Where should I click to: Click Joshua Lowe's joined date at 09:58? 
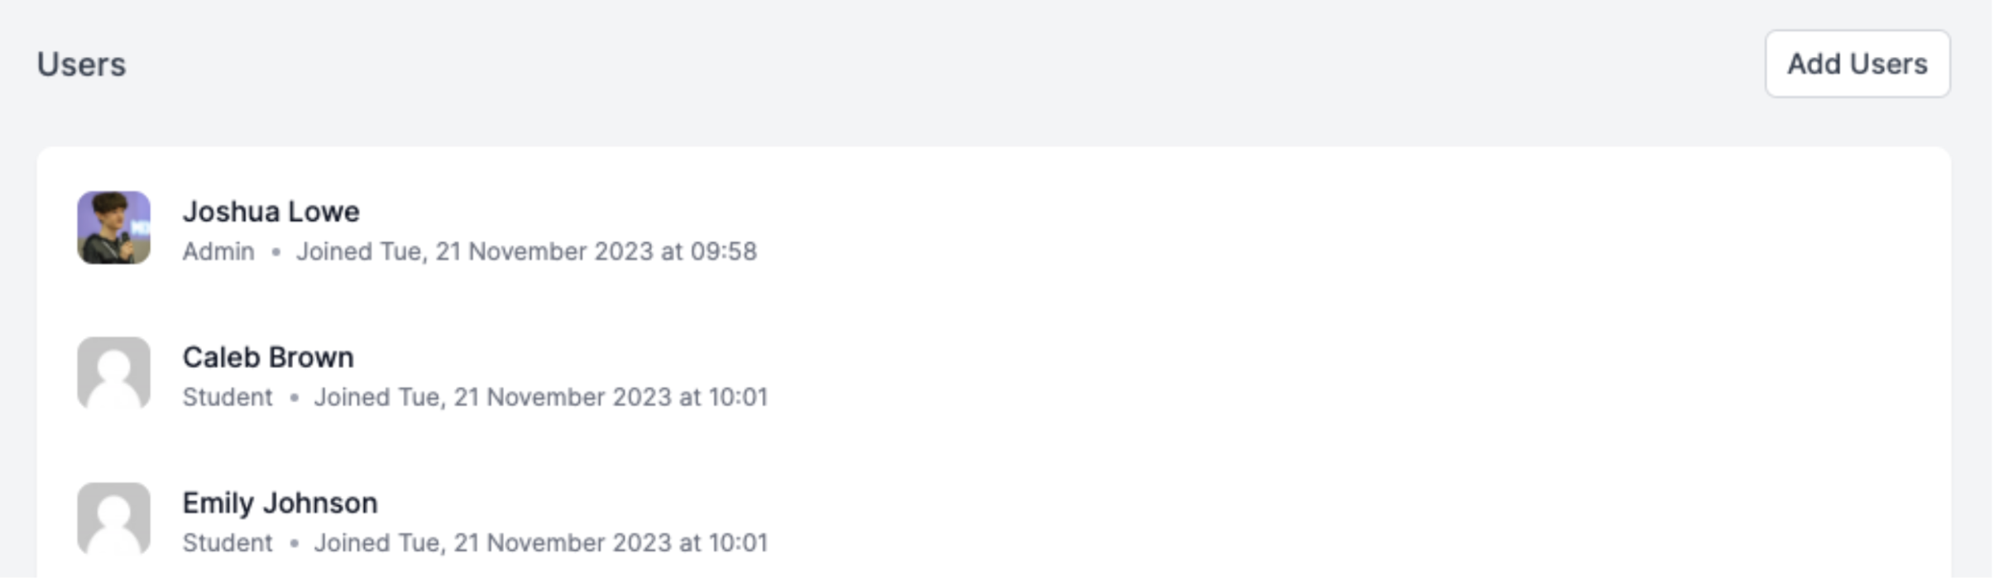(x=526, y=251)
